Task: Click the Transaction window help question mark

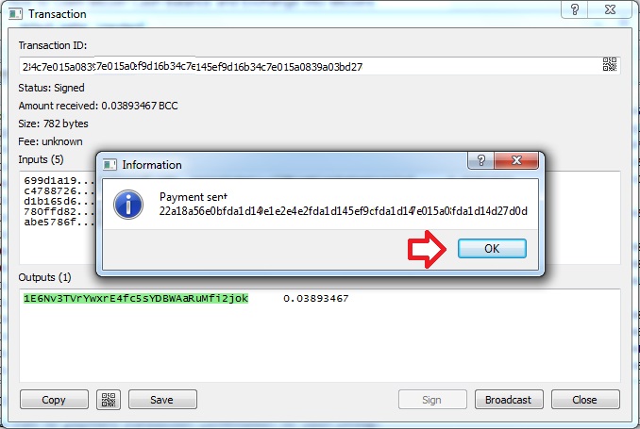Action: [575, 9]
